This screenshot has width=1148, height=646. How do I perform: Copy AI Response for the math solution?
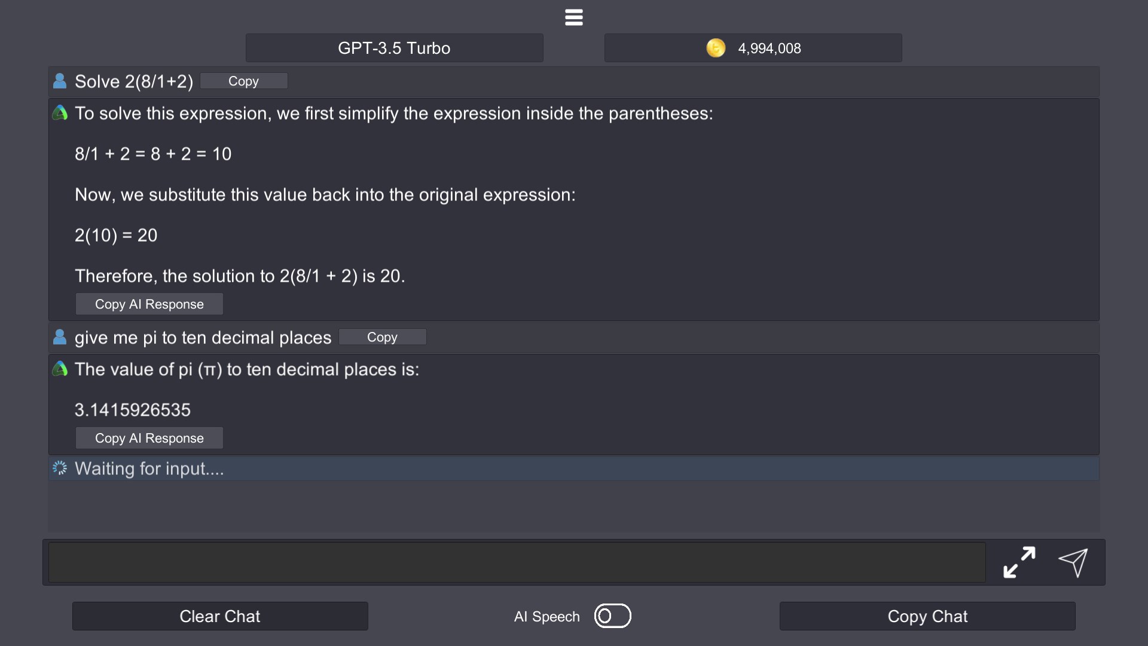click(149, 304)
